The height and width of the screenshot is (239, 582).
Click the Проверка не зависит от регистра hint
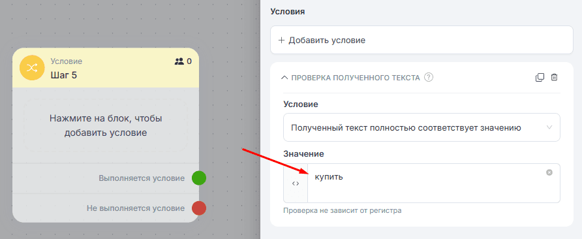click(343, 210)
